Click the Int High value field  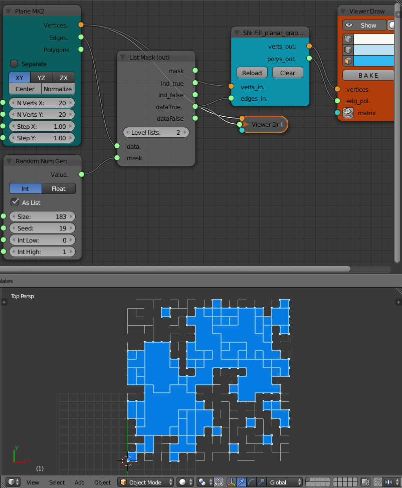42,252
